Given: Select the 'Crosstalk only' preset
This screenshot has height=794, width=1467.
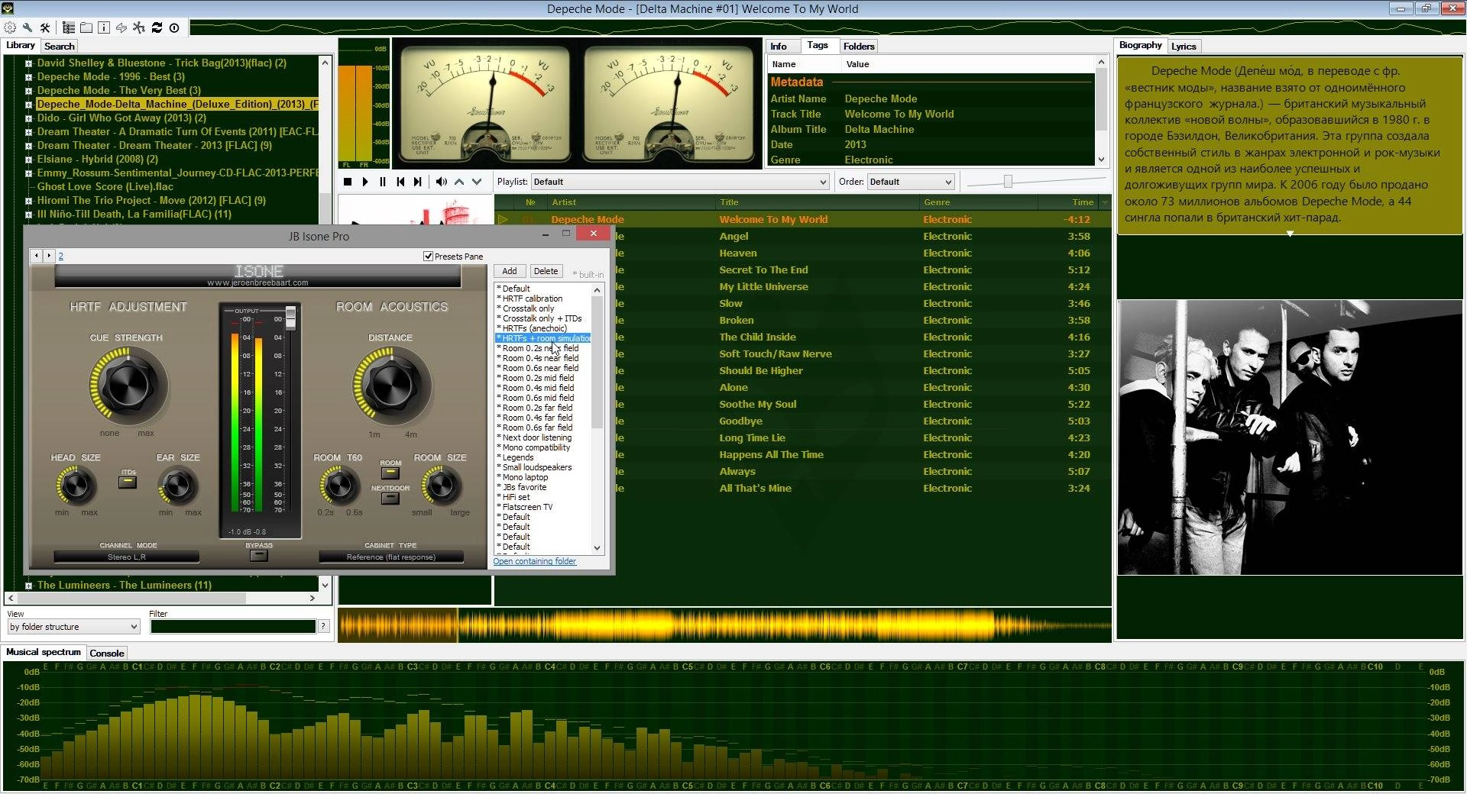Looking at the screenshot, I should [x=528, y=308].
